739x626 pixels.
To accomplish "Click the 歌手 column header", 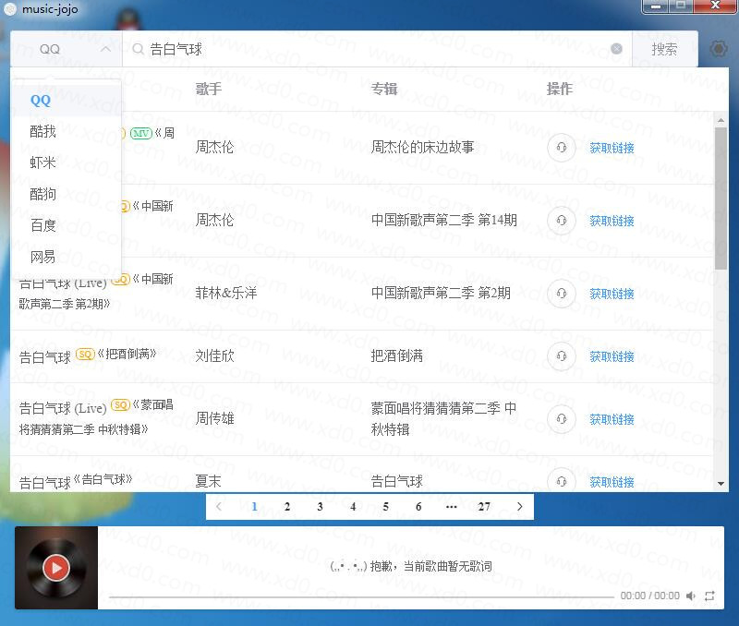I will tap(209, 89).
